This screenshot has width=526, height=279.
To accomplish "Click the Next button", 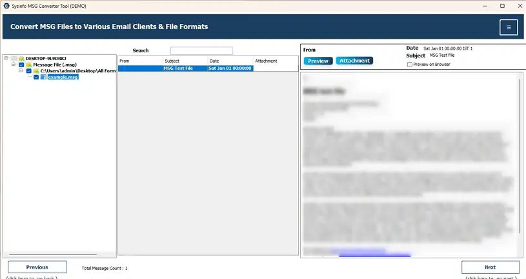I will click(x=490, y=267).
